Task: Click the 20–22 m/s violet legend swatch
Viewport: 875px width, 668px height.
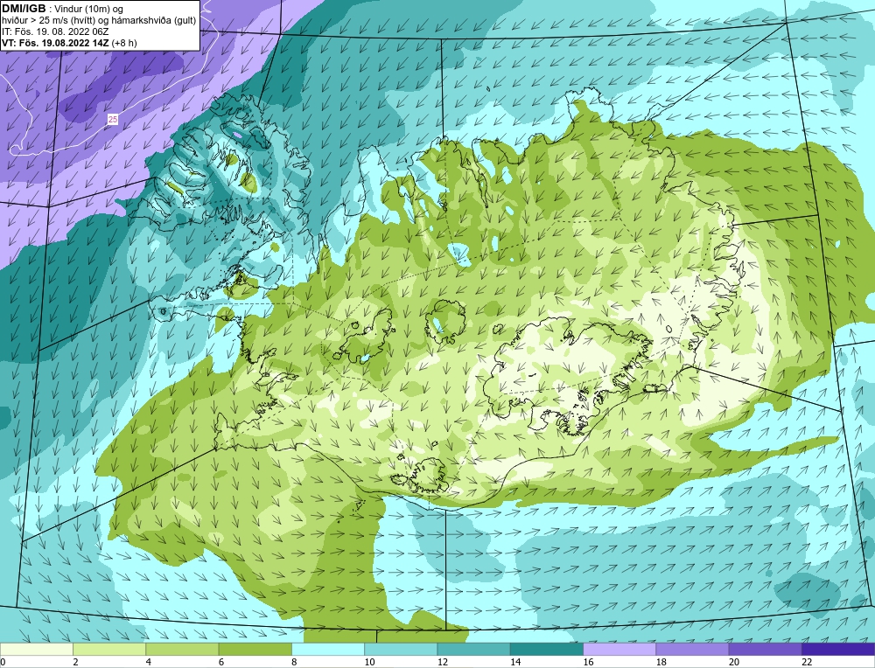Action: [765, 650]
